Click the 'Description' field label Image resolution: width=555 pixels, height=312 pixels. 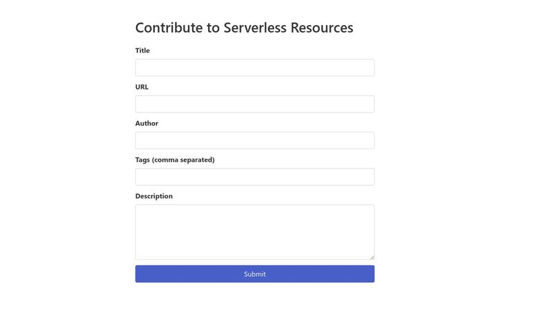154,196
